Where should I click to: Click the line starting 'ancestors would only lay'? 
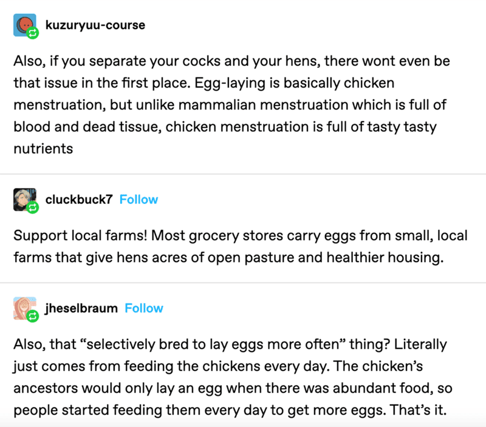[x=233, y=388]
